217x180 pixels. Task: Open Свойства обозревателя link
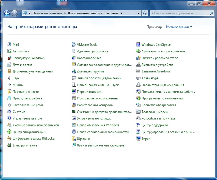[159, 105]
